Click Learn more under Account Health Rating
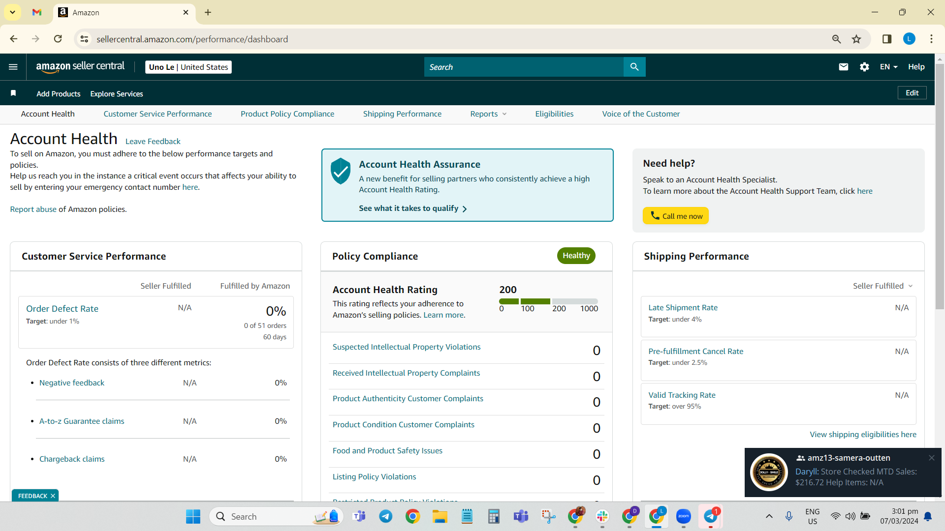This screenshot has height=531, width=945. [x=443, y=315]
